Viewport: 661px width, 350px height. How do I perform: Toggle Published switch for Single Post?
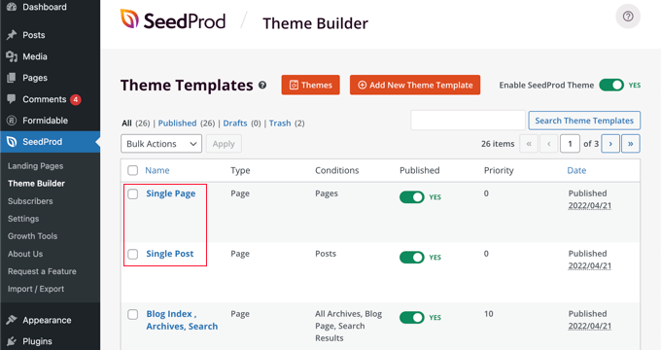coord(412,258)
